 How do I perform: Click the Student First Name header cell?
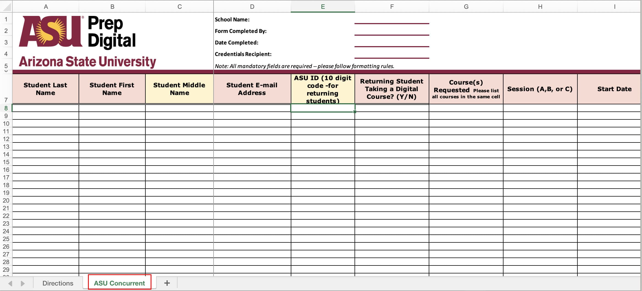tap(112, 89)
